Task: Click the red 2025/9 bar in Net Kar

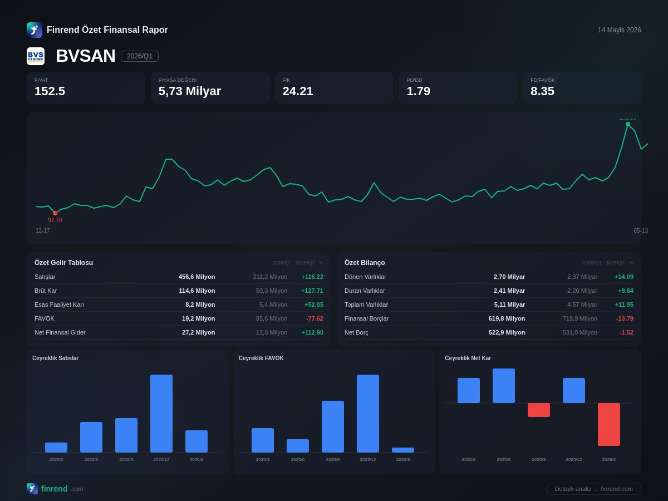Action: click(x=539, y=410)
